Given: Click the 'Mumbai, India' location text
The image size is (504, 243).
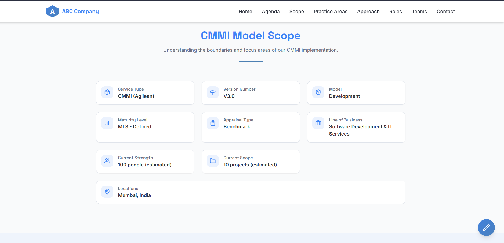Looking at the screenshot, I should (x=135, y=195).
